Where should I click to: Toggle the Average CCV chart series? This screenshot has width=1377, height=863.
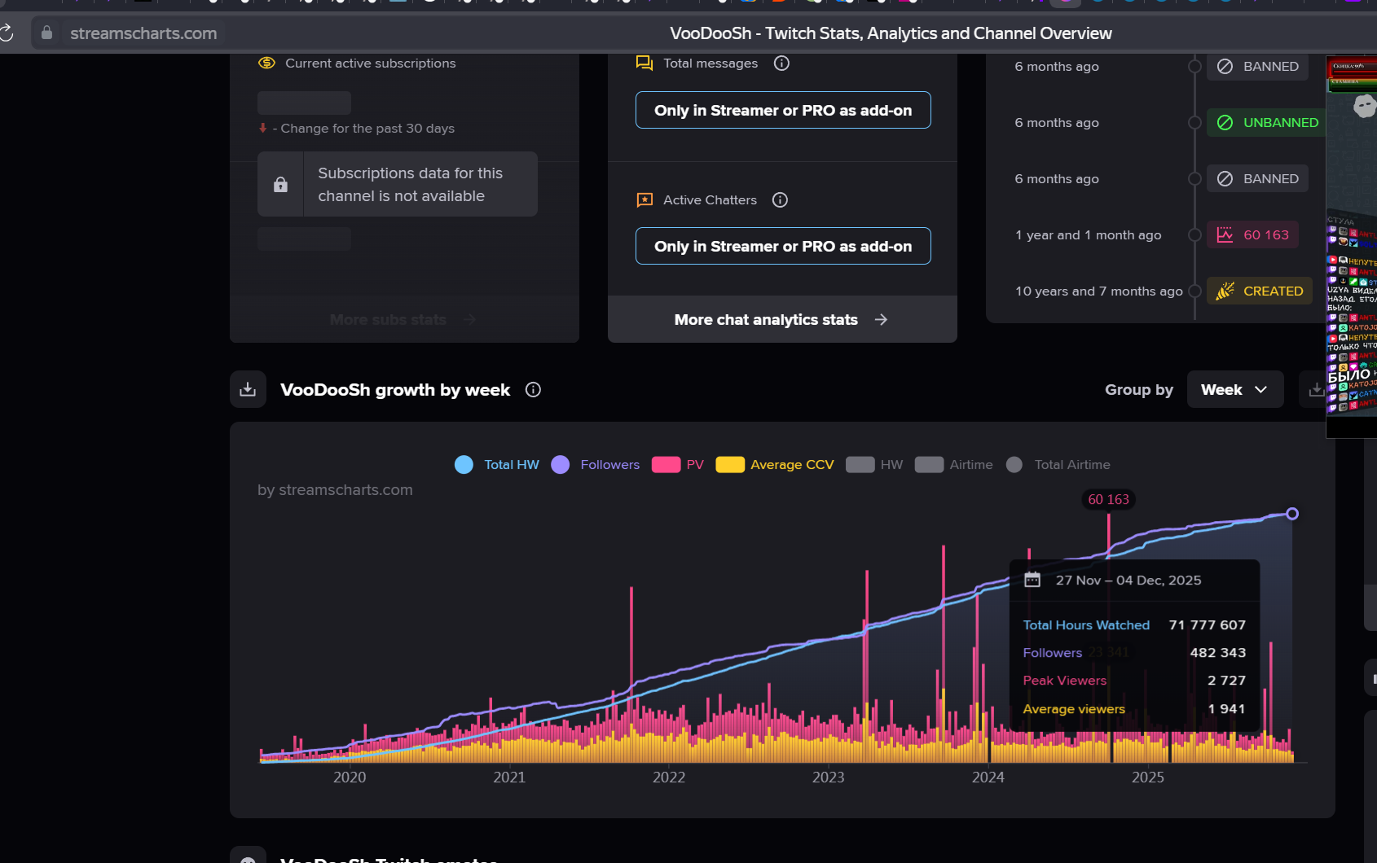pos(775,465)
